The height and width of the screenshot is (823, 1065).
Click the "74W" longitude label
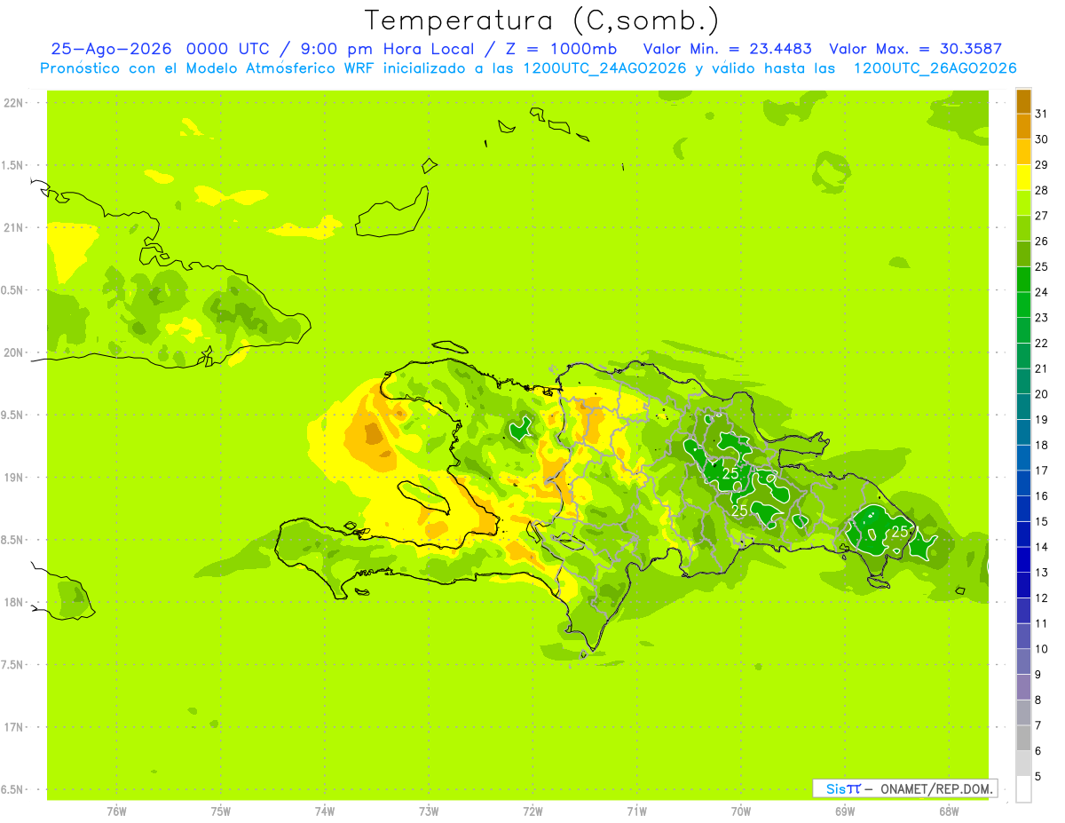pyautogui.click(x=325, y=811)
